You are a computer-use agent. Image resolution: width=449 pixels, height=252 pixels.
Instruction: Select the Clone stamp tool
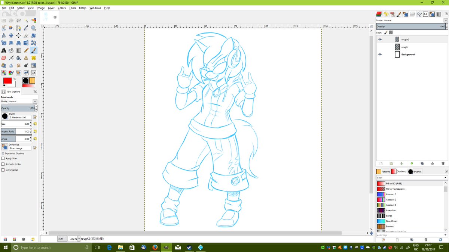26,58
